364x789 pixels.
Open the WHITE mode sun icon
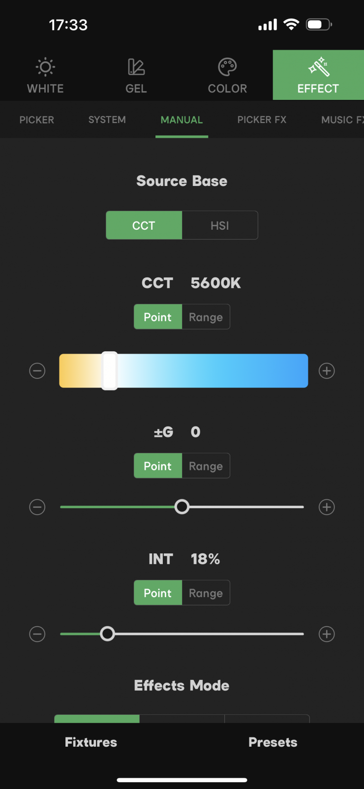(x=45, y=67)
